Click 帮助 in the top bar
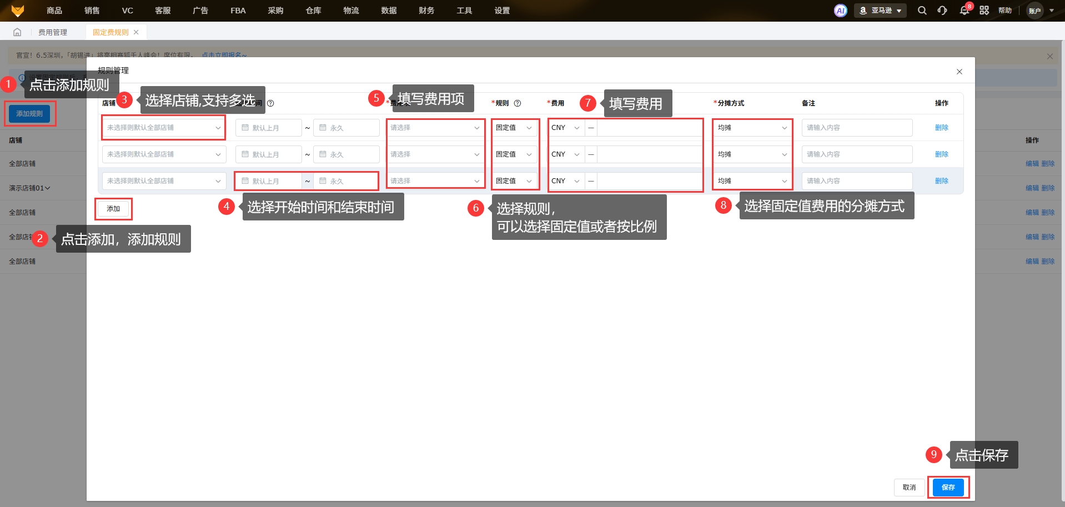The image size is (1065, 507). 1005,11
